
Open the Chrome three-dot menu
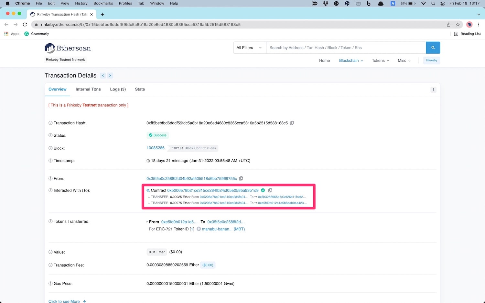(x=479, y=25)
